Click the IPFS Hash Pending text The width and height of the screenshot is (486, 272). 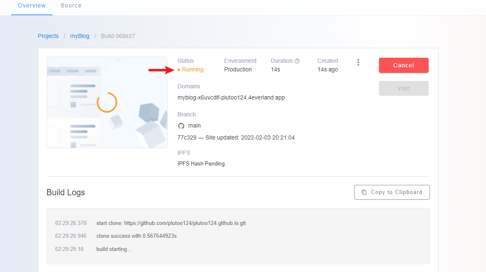[x=201, y=163]
